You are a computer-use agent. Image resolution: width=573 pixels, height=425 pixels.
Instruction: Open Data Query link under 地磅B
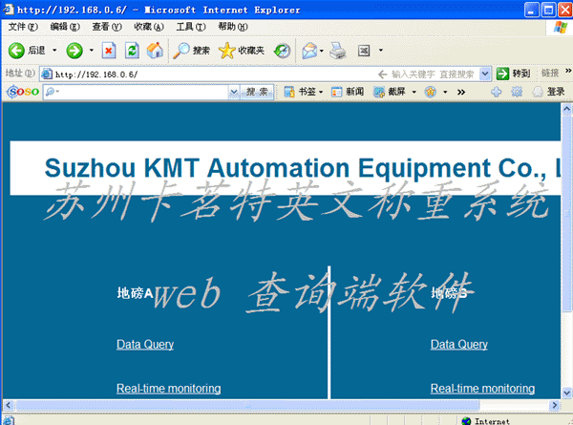459,344
